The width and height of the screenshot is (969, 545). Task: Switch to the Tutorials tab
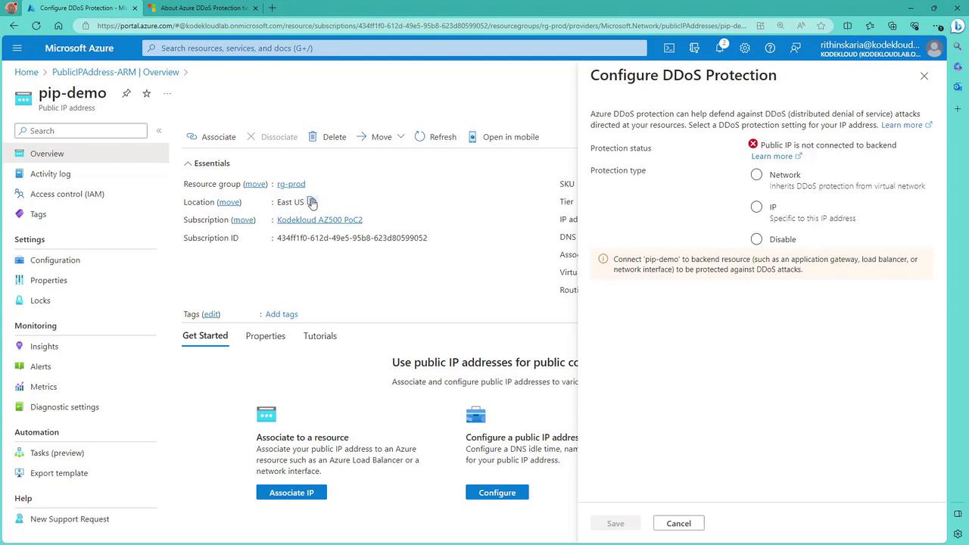[320, 336]
